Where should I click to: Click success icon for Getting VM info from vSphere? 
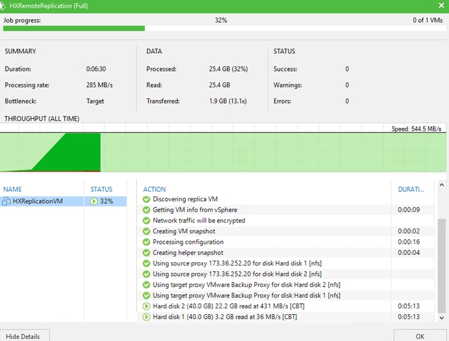[x=146, y=210]
